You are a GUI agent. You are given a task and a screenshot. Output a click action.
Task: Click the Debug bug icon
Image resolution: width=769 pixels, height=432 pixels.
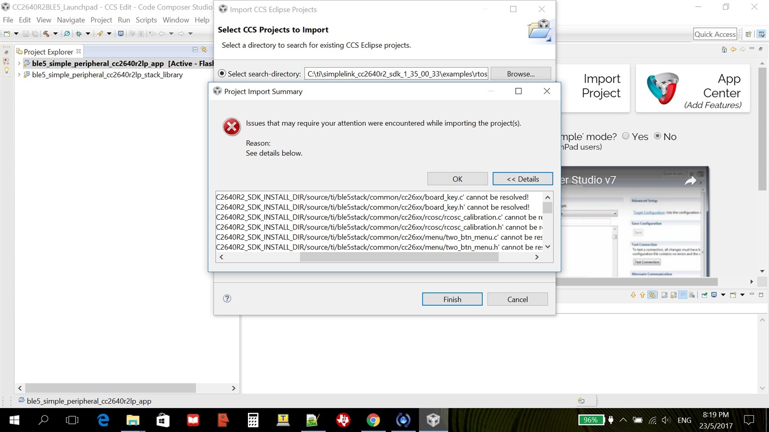pos(79,34)
